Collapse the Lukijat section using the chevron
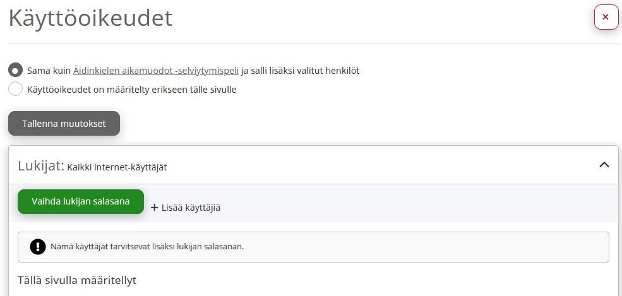The width and height of the screenshot is (622, 296). tap(604, 165)
